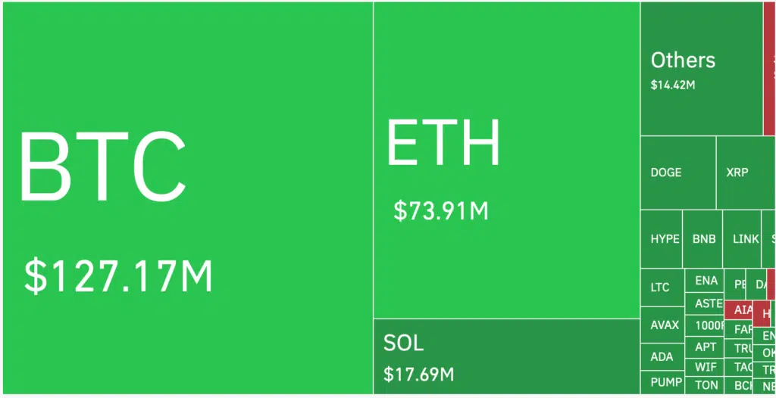Select the DOGE tile
The width and height of the screenshot is (776, 398).
click(x=677, y=173)
